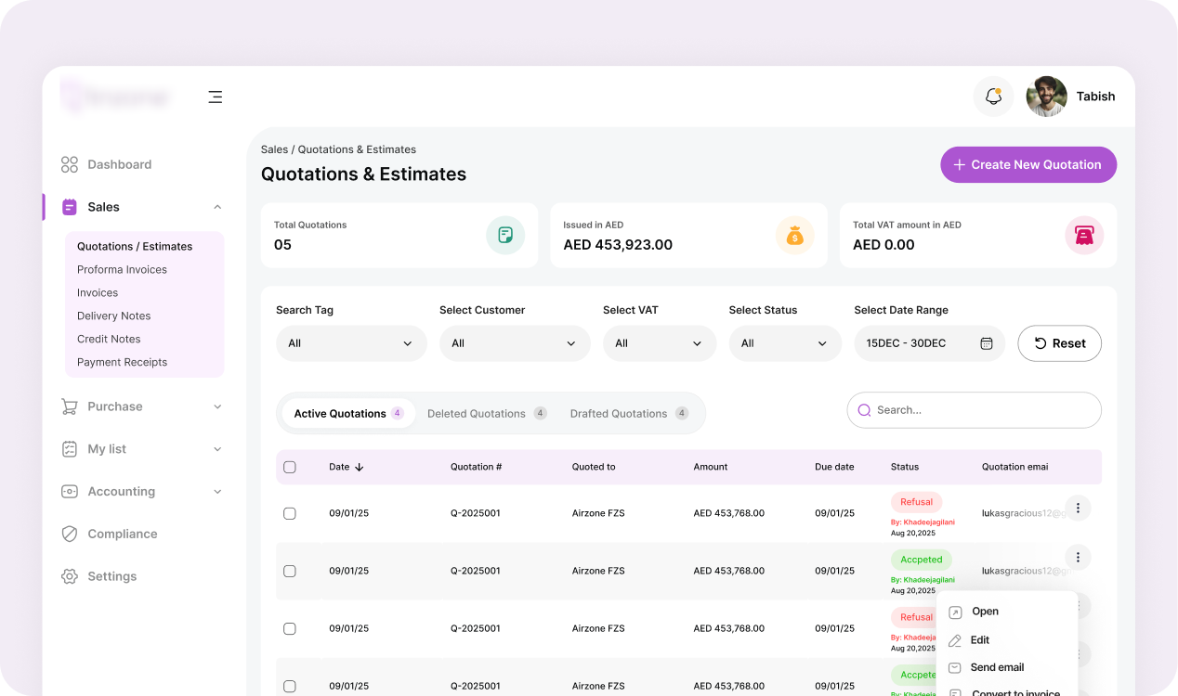Click the Refusal status badge in first row
The image size is (1178, 696).
tap(916, 502)
